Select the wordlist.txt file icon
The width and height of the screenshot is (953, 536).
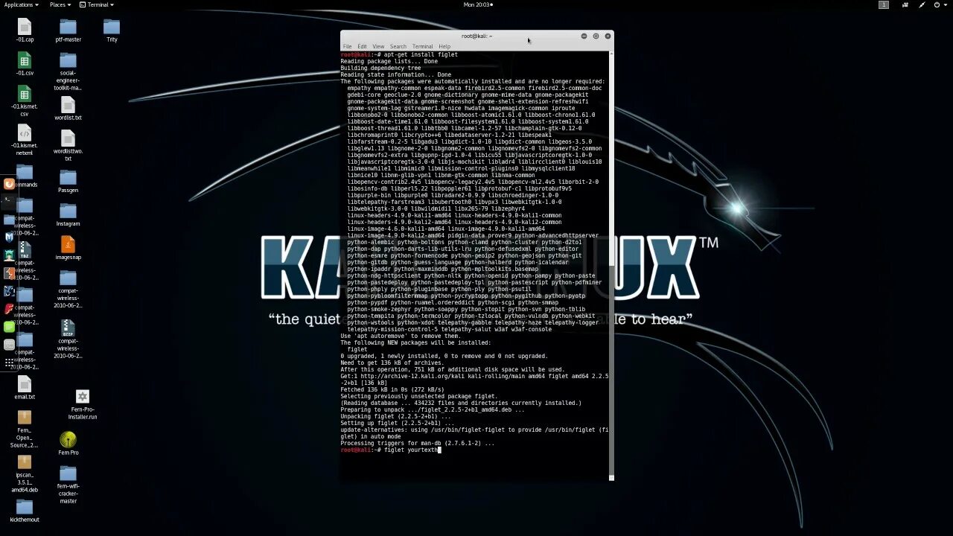click(x=68, y=109)
